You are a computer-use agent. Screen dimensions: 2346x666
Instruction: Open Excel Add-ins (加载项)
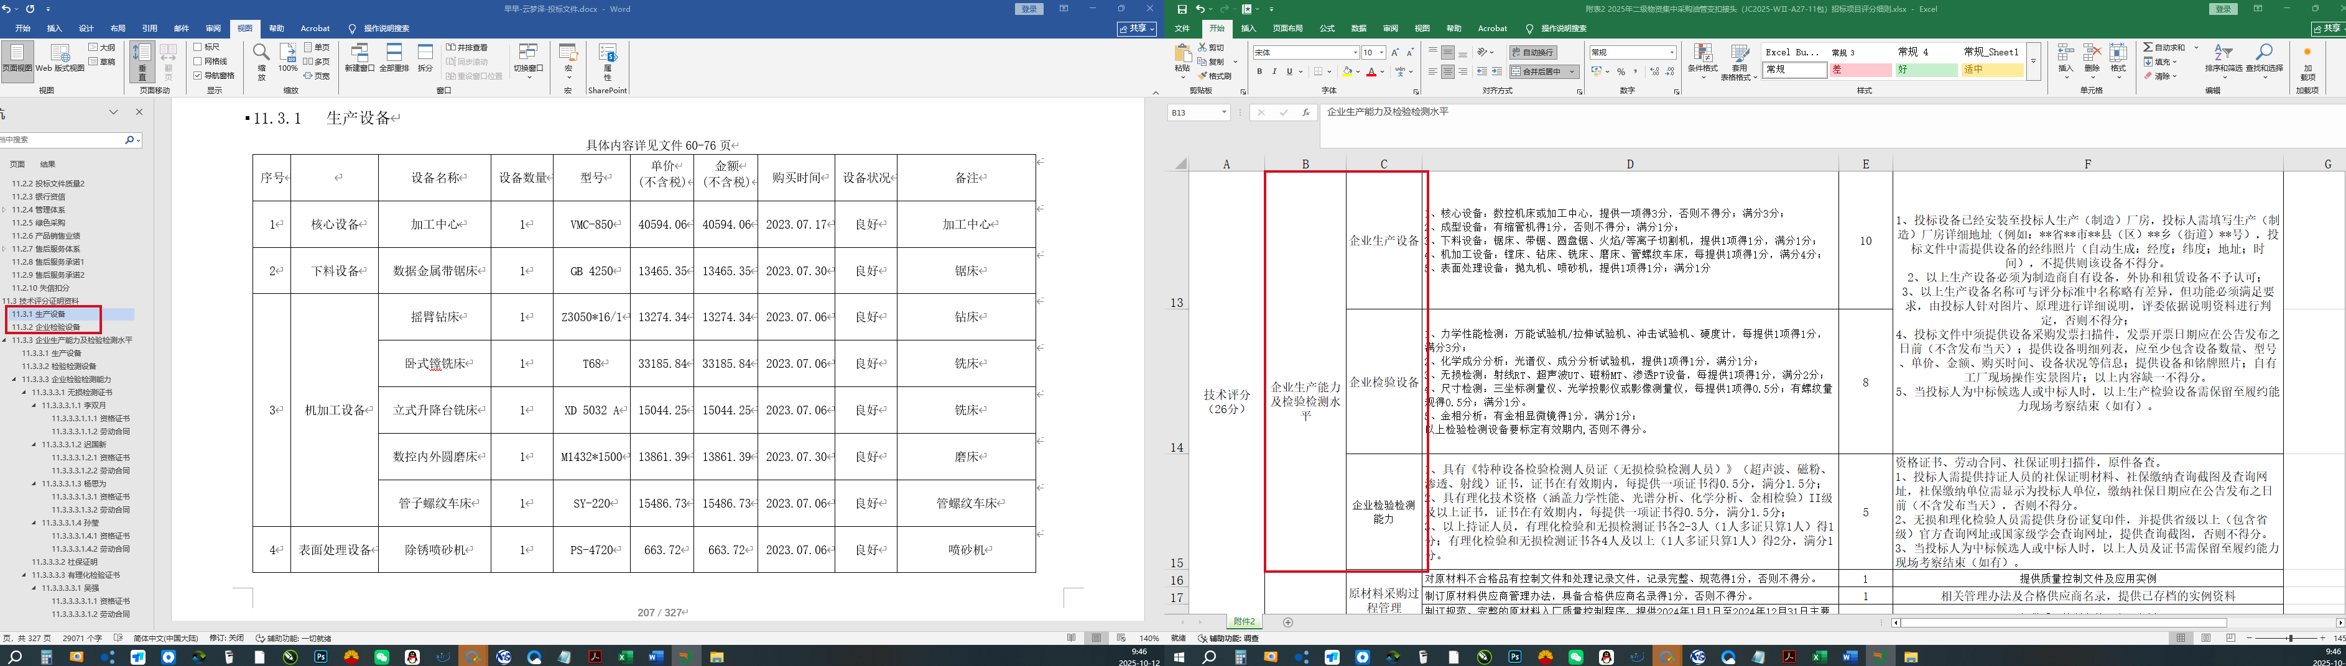2307,62
